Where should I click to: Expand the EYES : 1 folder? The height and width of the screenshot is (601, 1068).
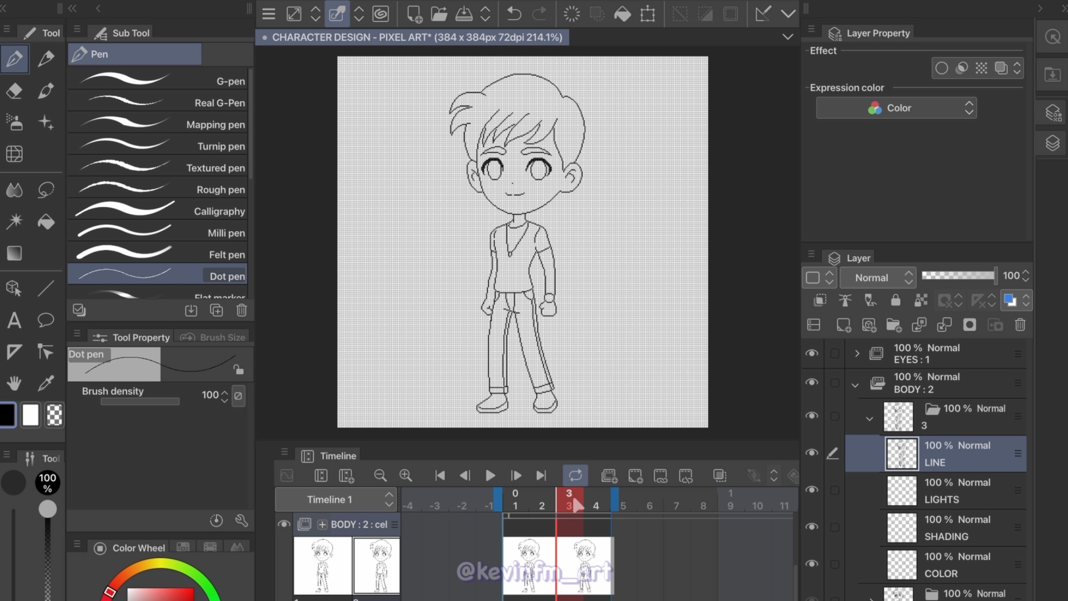pos(857,354)
